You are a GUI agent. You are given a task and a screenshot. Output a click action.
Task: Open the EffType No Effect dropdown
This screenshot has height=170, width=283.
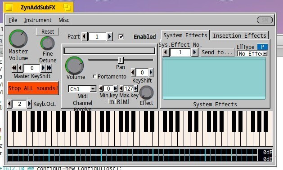click(x=252, y=54)
